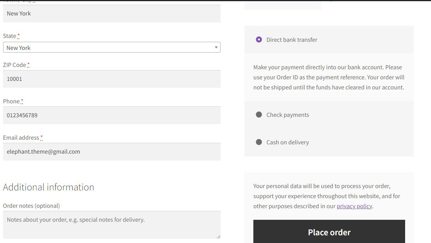Viewport: 431px width, 243px height.
Task: Click into the Email address field
Action: (x=112, y=152)
